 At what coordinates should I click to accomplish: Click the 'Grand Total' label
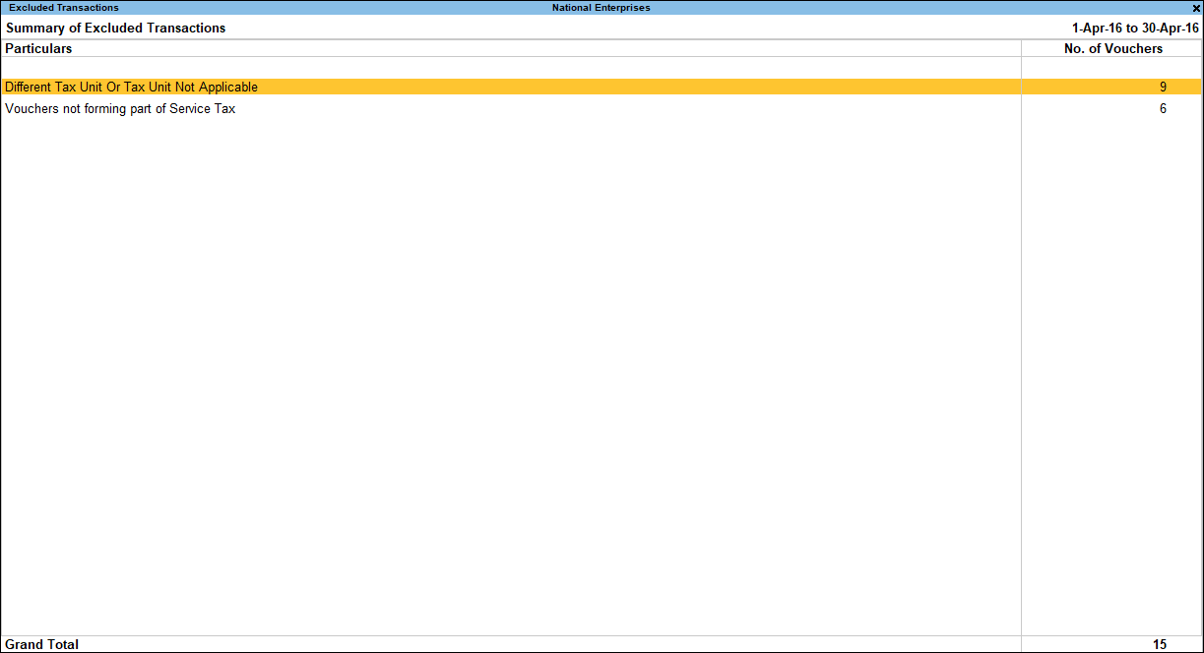pos(41,645)
